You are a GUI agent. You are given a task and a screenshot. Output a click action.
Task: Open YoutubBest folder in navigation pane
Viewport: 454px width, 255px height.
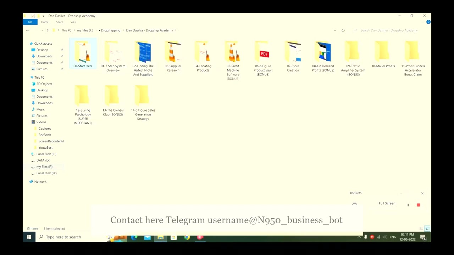[45, 148]
